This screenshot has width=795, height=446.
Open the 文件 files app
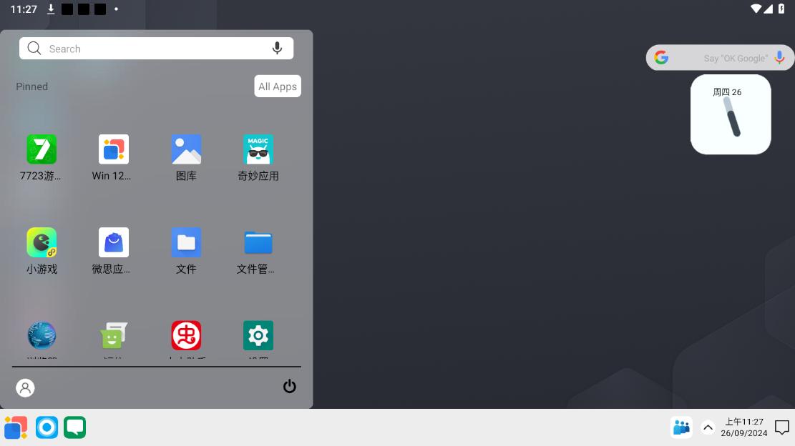click(186, 243)
